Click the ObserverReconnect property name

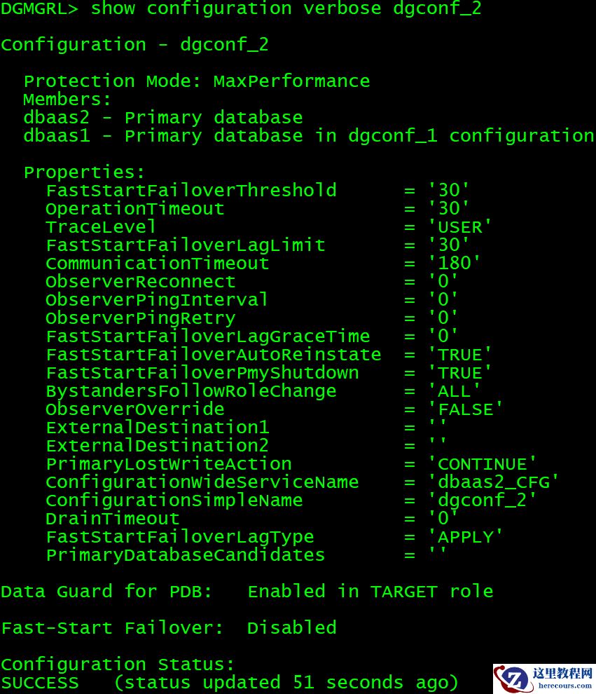click(x=140, y=282)
